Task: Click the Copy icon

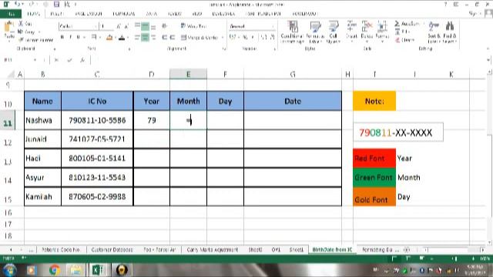Action: 21,32
